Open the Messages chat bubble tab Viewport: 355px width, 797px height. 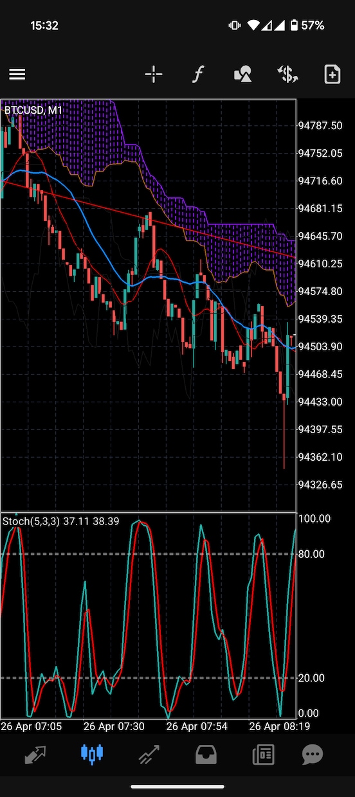313,754
